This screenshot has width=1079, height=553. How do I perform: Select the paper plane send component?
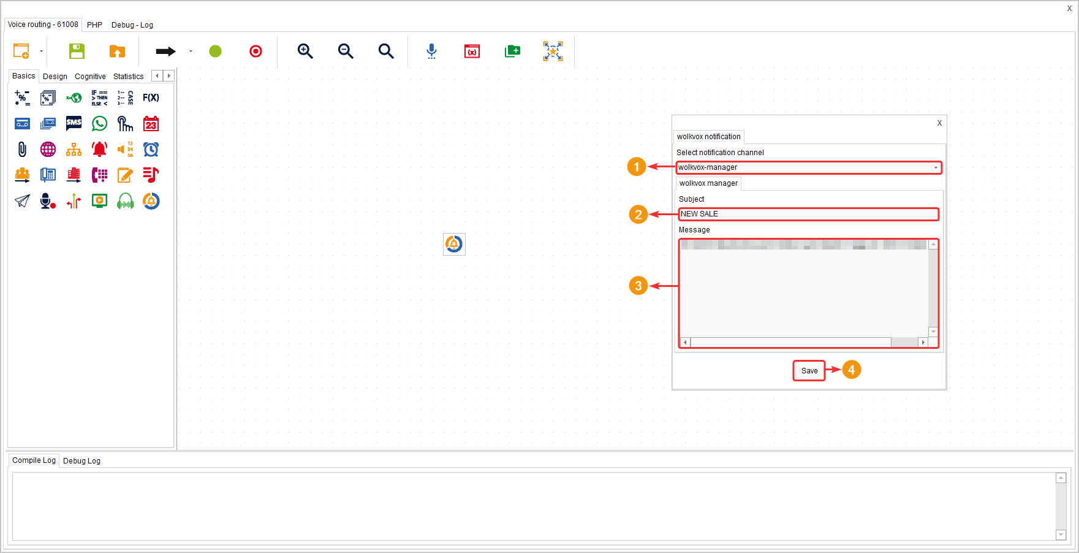pos(22,200)
